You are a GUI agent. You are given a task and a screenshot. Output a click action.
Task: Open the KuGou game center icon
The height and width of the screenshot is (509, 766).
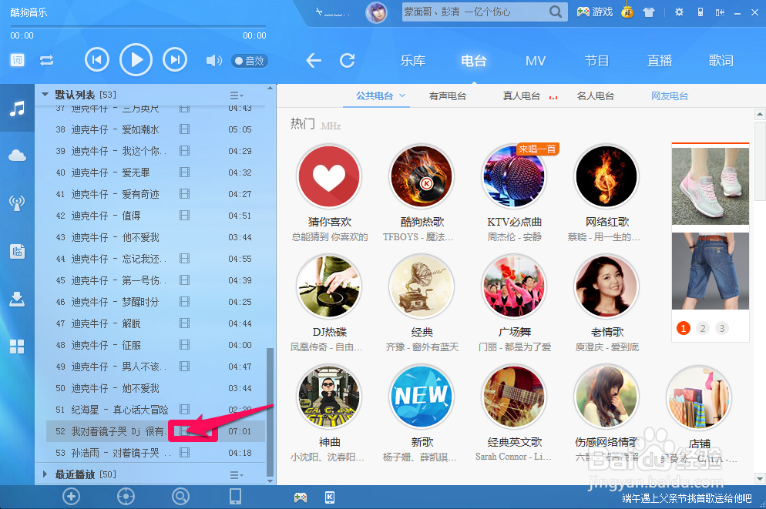(x=593, y=12)
